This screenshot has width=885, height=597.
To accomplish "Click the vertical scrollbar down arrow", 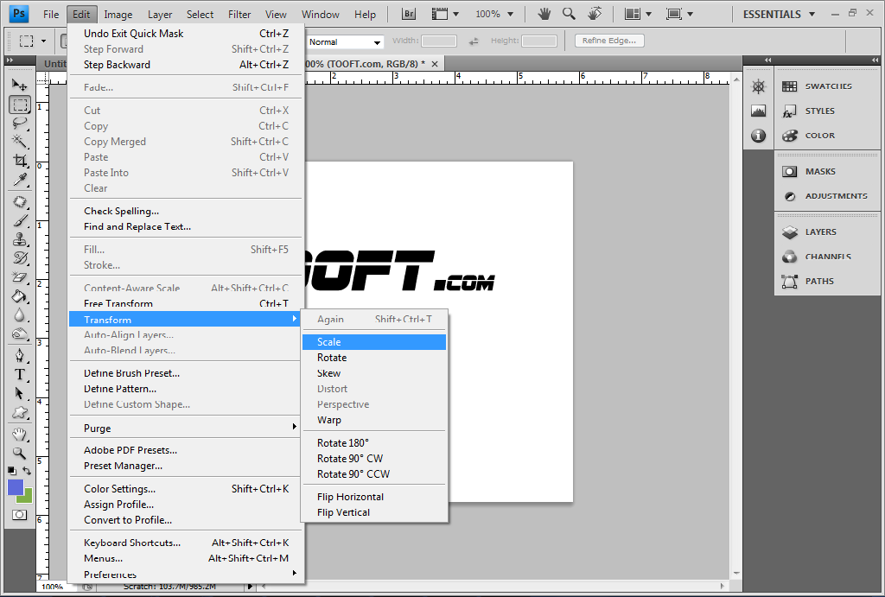I will tap(736, 574).
